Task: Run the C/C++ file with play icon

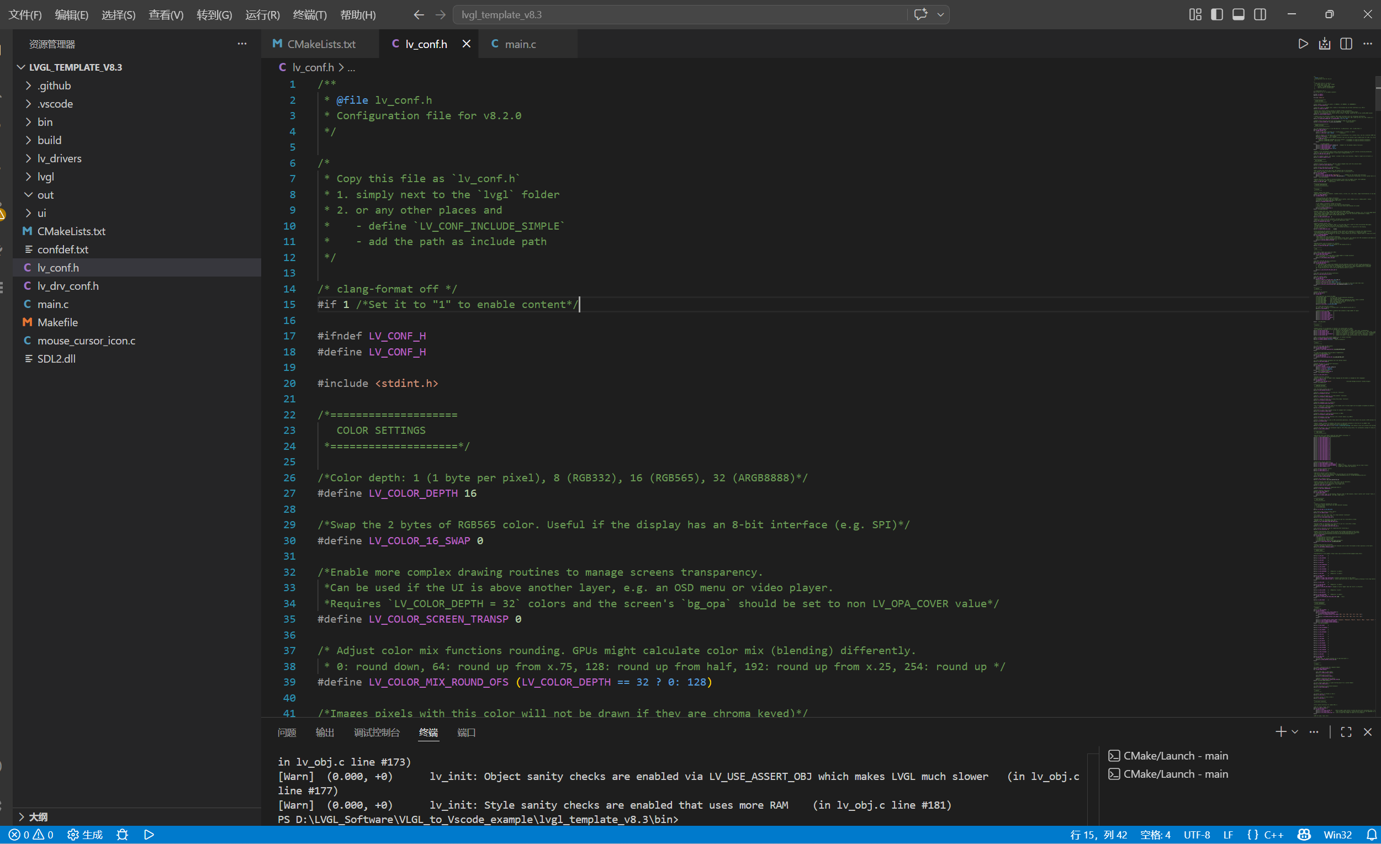Action: click(x=1303, y=44)
